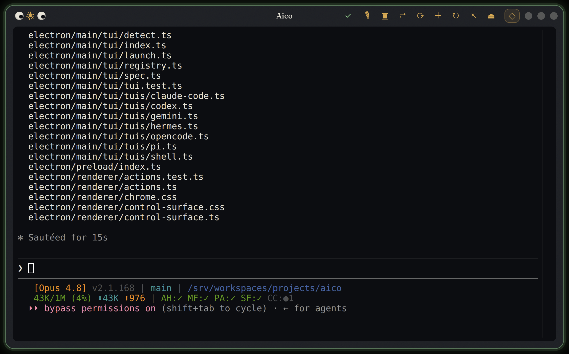Click electron/main/tui/index.ts line
Viewport: 569px width, 354px height.
pos(97,45)
